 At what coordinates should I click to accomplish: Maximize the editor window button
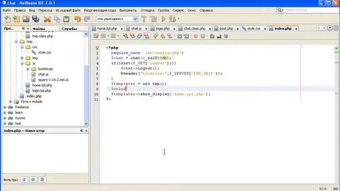click(336, 28)
